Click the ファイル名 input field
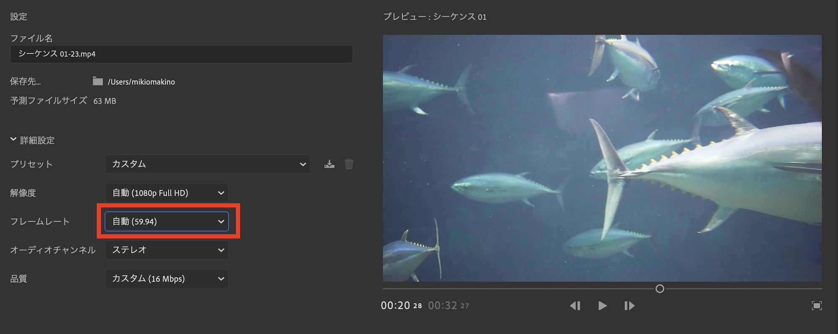Viewport: 838px width, 334px height. coord(181,54)
